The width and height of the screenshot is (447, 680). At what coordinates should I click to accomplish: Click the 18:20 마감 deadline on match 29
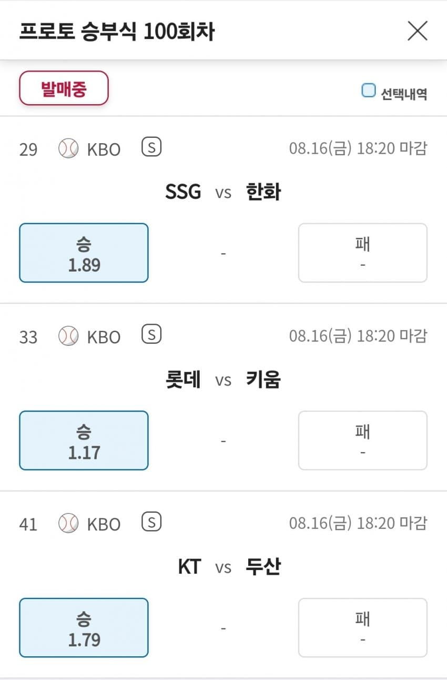391,149
